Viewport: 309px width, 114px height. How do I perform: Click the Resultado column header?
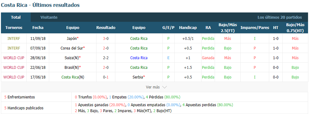[106, 28]
